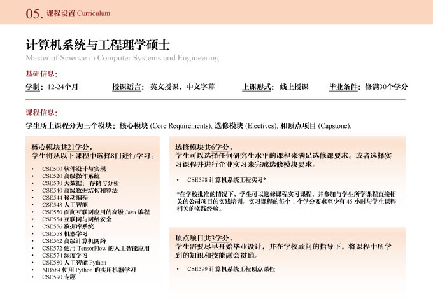
Task: Click the underlined '学制' label
Action: tap(34, 87)
